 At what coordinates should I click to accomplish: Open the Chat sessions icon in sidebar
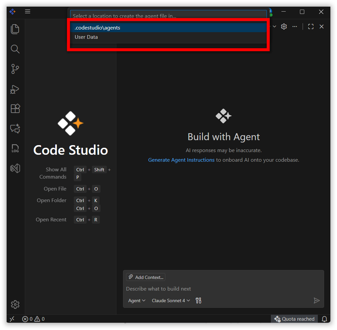[15, 129]
